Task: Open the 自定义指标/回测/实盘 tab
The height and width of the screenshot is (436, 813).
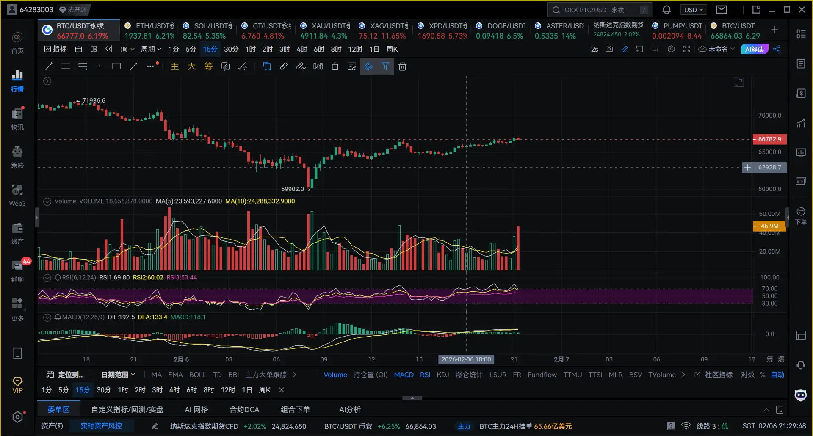Action: (127, 410)
